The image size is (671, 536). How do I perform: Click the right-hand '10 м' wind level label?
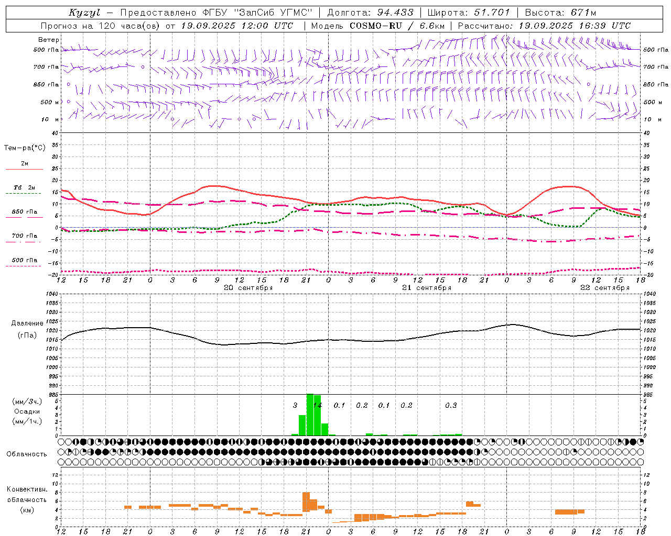click(x=653, y=119)
